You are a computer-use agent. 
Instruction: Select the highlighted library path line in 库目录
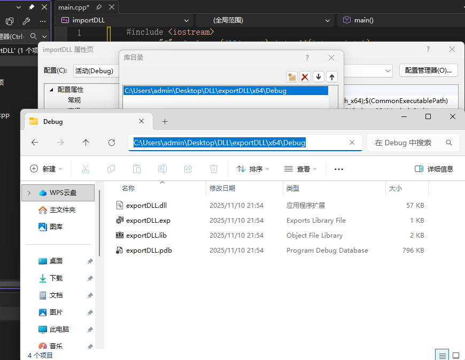[226, 91]
